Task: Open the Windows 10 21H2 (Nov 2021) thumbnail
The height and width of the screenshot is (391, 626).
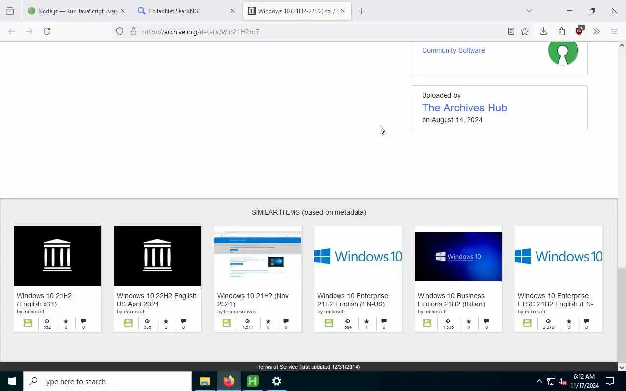Action: click(x=258, y=256)
